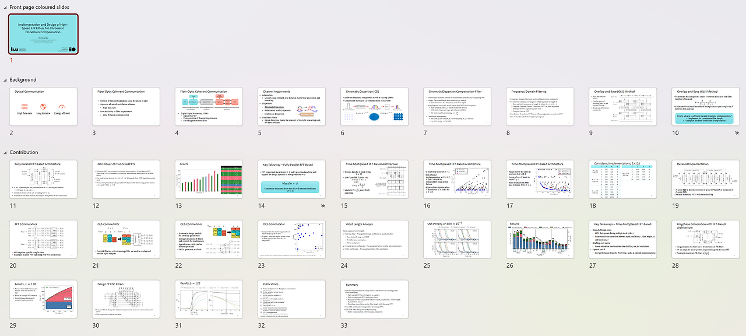This screenshot has width=746, height=336.
Task: Select slide 16 Time-Multiplexed scatter plot
Action: (458, 180)
